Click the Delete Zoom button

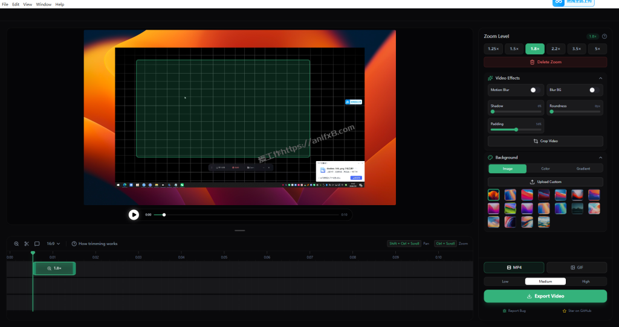coord(545,62)
